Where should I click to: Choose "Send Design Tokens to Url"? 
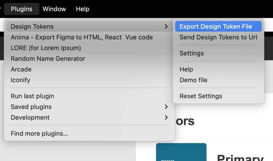pyautogui.click(x=218, y=37)
